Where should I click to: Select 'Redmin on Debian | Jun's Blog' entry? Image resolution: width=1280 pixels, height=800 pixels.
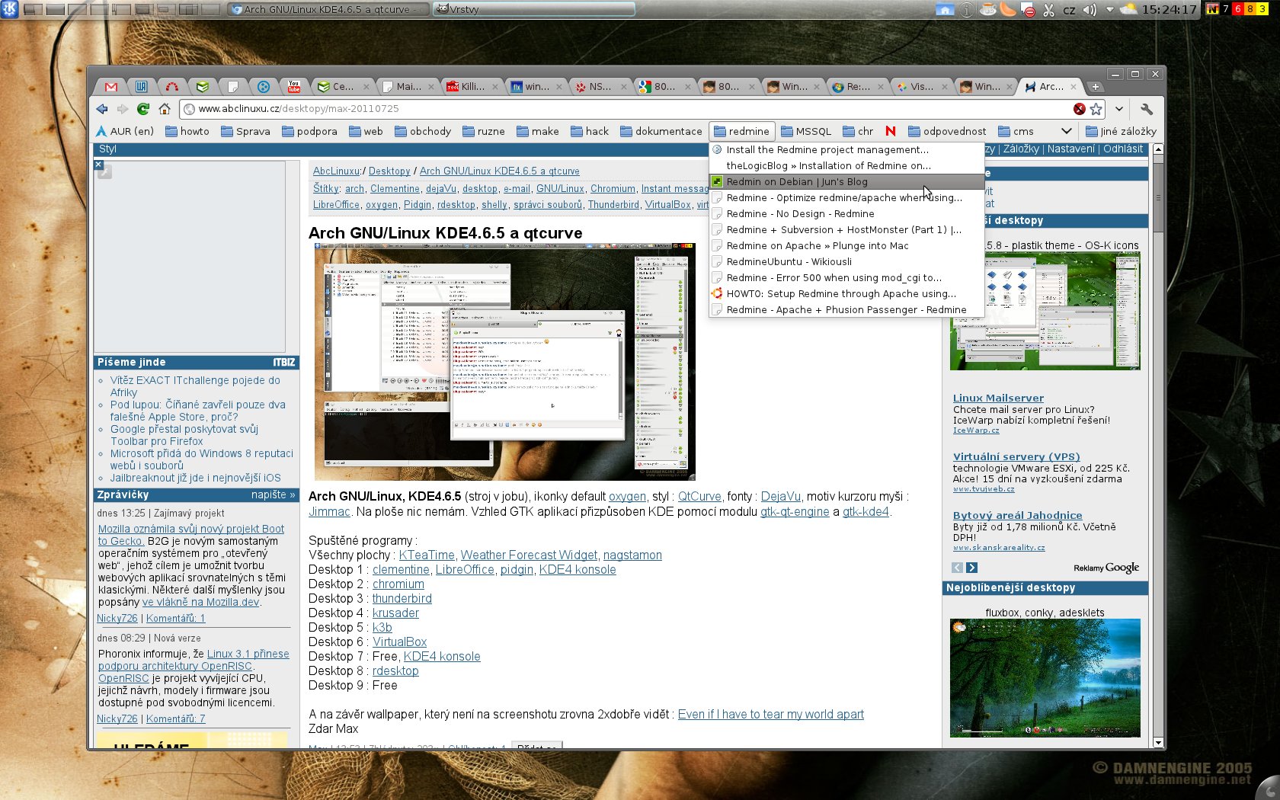(x=846, y=181)
